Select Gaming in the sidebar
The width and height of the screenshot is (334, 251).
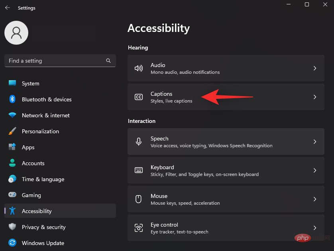(60, 195)
